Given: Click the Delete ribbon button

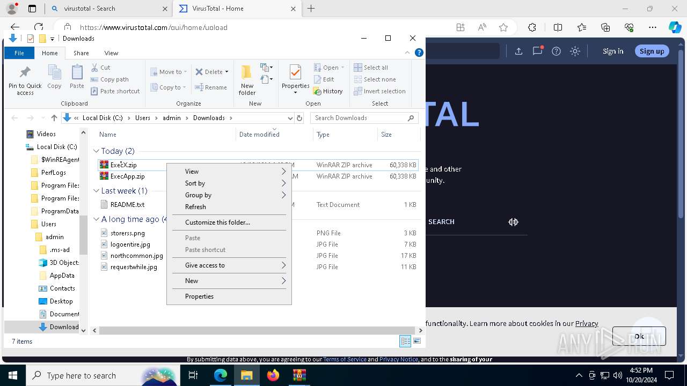Looking at the screenshot, I should pyautogui.click(x=211, y=72).
